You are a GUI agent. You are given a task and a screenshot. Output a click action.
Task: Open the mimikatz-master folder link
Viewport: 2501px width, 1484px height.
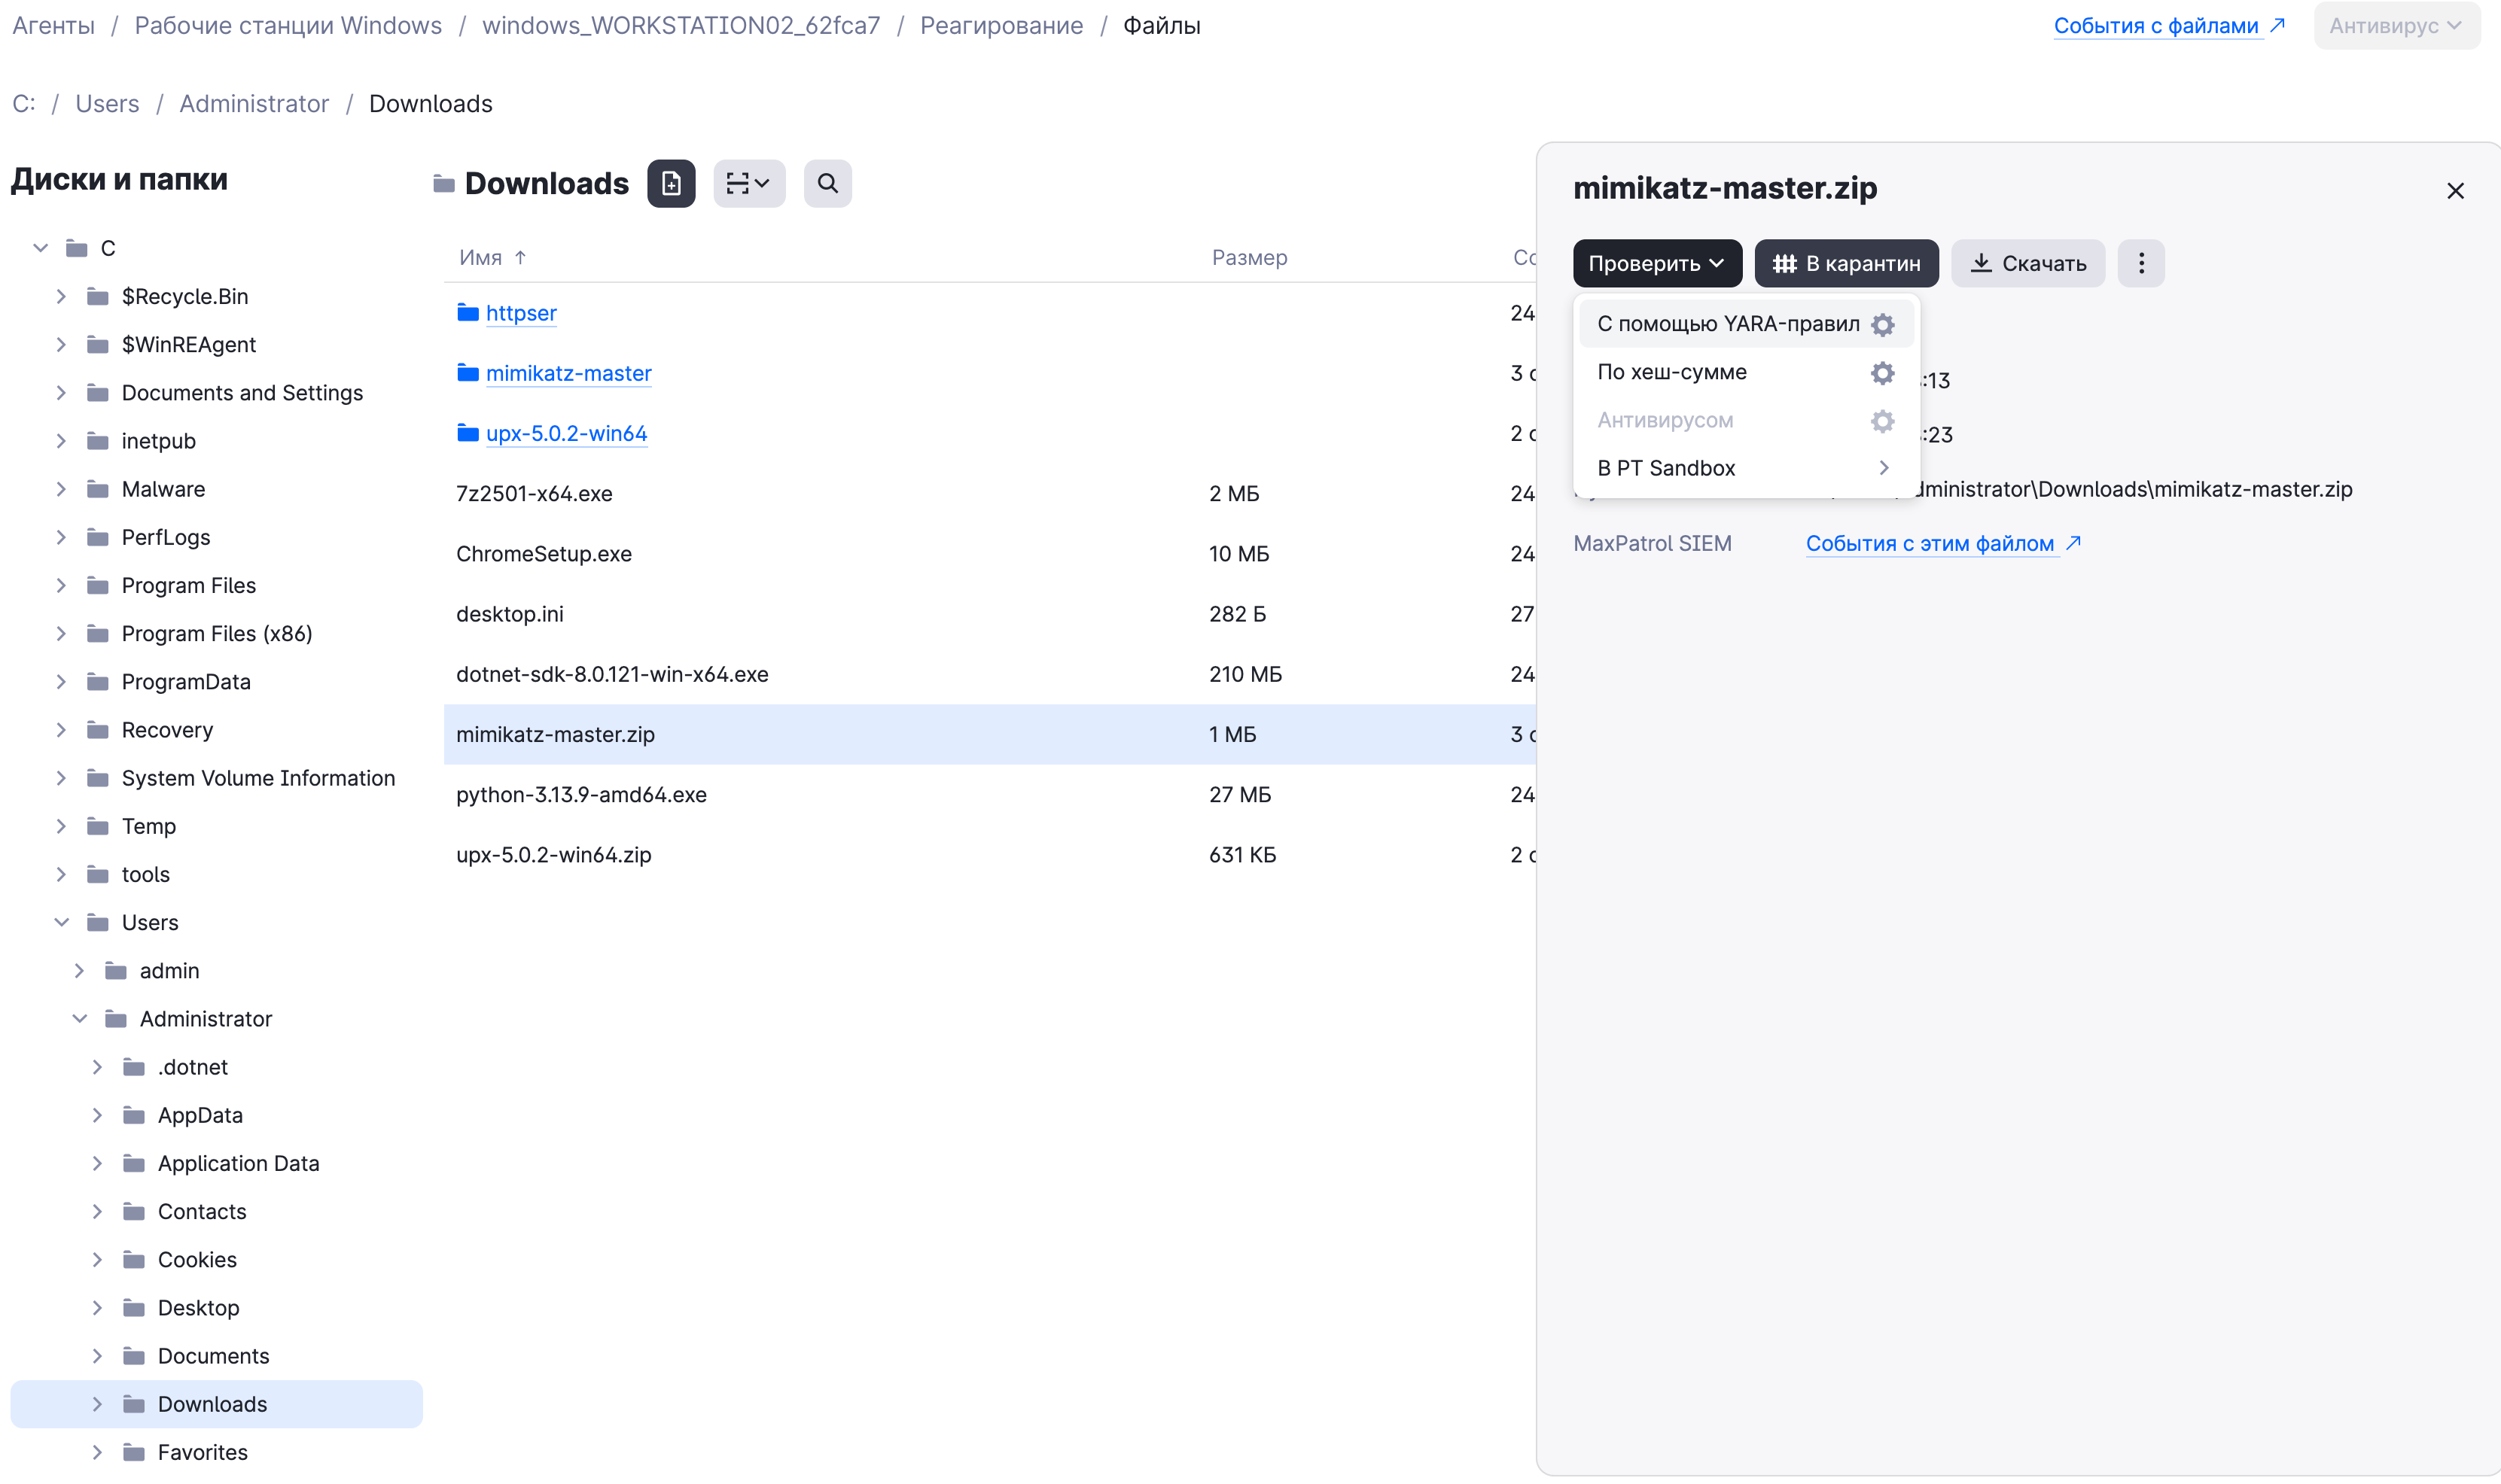(568, 373)
